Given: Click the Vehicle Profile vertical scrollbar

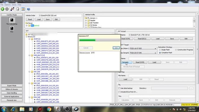Looking at the screenshot, I should [194, 22].
